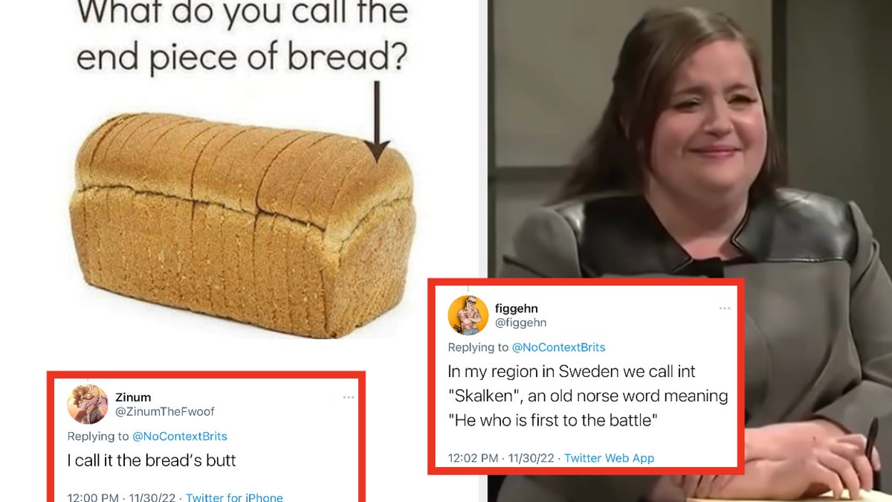
Task: Open the @NoContextBrits link in figgehn's reply
Action: pos(559,347)
